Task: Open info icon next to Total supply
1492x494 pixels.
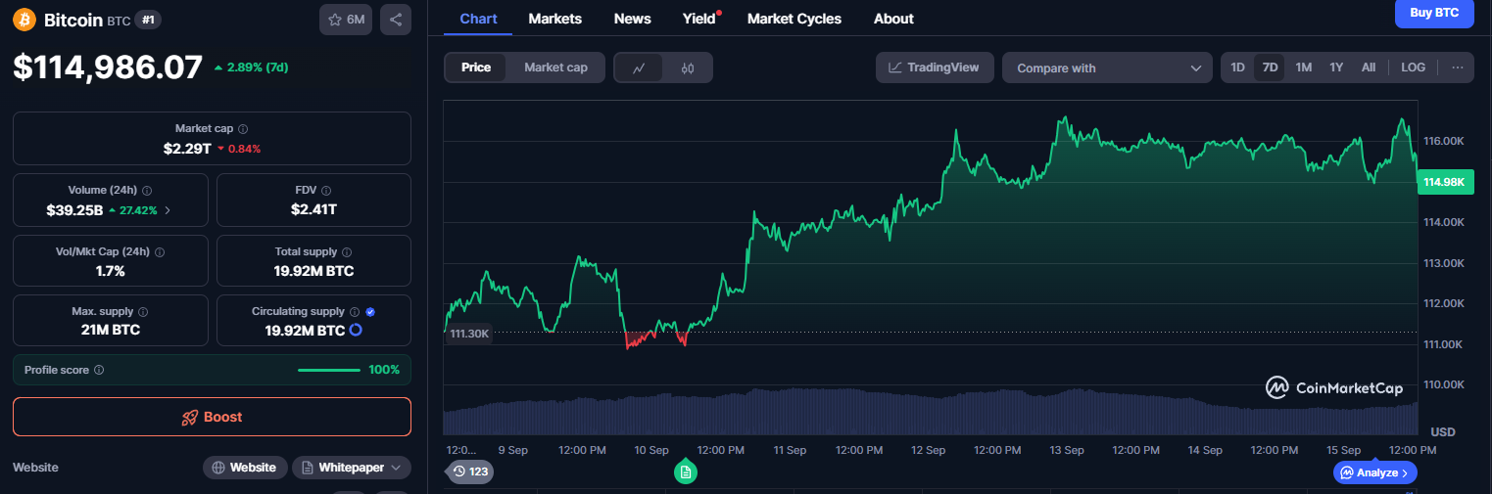Action: tap(347, 252)
